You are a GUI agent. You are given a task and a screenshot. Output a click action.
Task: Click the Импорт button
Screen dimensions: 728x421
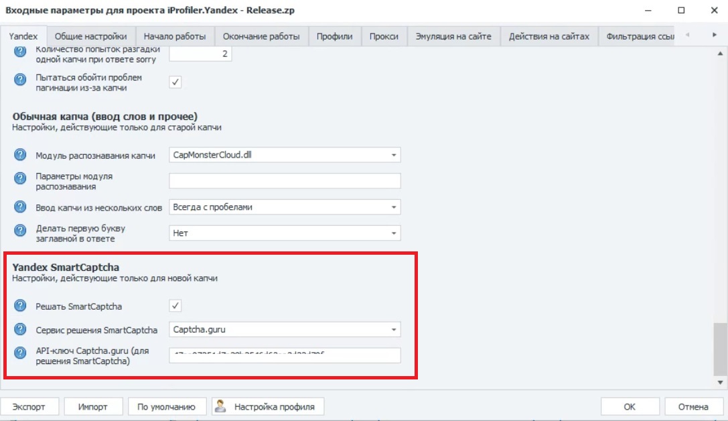93,407
